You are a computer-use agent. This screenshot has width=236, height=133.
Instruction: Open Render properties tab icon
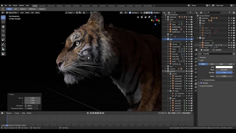(x=196, y=58)
